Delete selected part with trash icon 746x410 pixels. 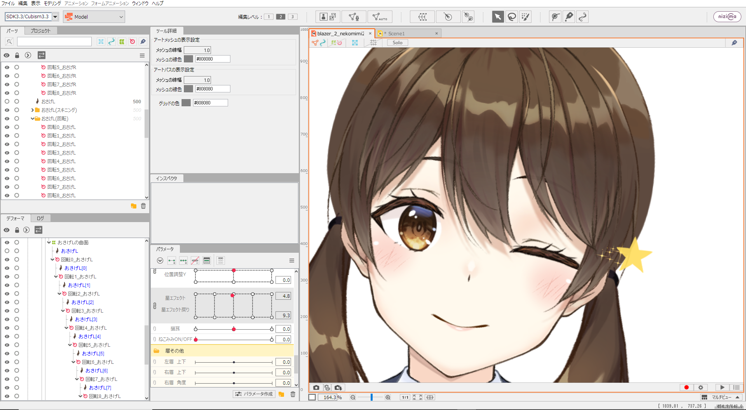[143, 206]
